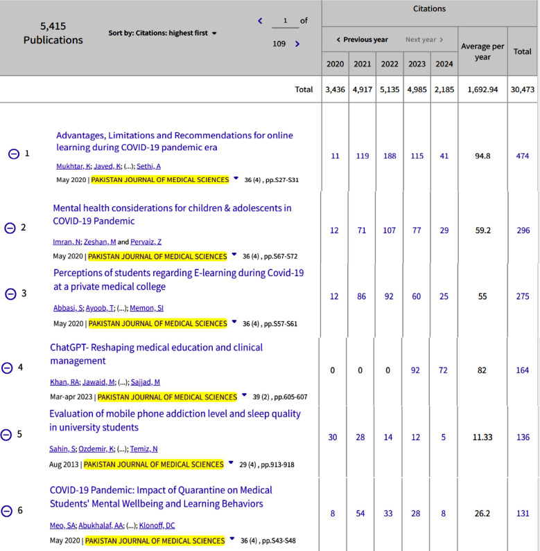
Task: View 131 total citations for publication 6
Action: (523, 514)
